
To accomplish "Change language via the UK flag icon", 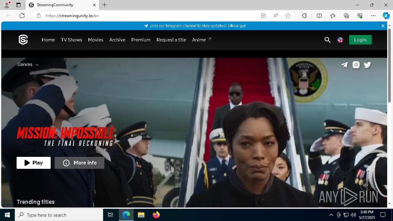I will (x=340, y=40).
